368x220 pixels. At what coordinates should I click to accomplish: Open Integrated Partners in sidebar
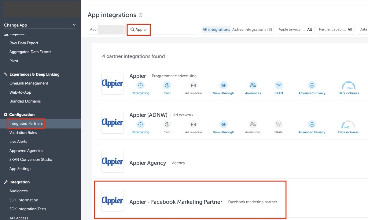(26, 124)
